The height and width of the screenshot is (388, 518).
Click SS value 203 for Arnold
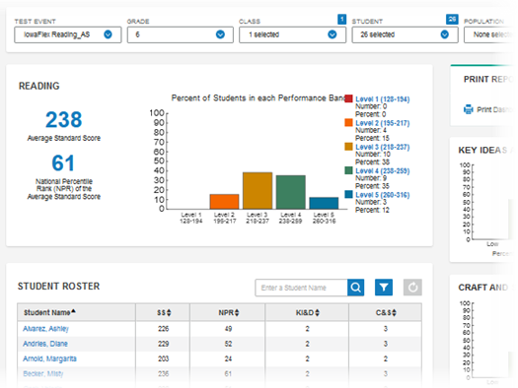[x=163, y=358]
